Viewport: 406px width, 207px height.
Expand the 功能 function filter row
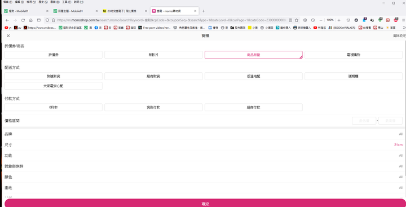click(204, 156)
